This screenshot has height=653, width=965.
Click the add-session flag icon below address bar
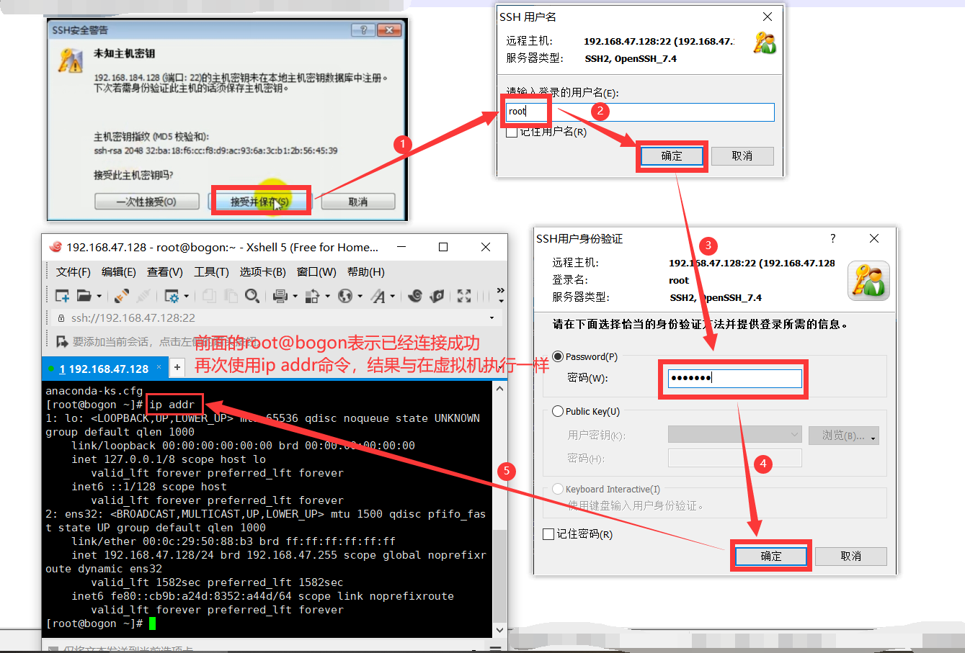[62, 341]
